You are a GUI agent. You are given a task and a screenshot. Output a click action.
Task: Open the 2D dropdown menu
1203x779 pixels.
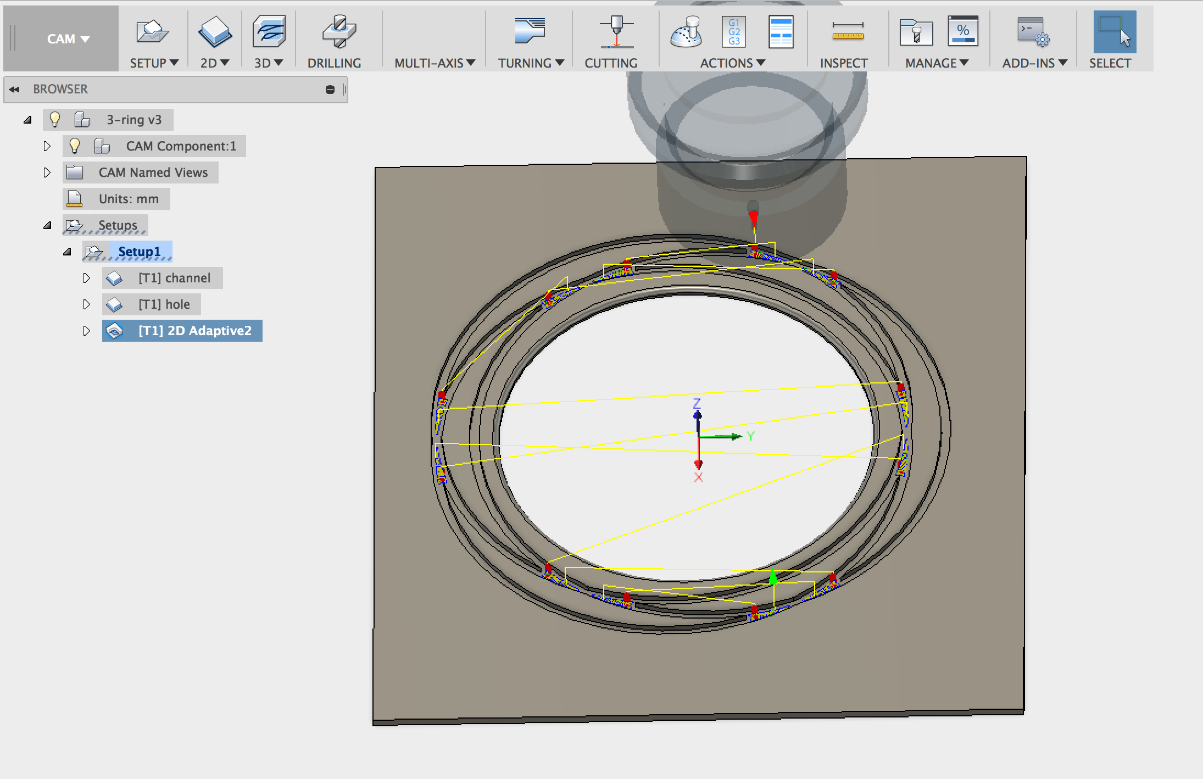click(x=214, y=63)
